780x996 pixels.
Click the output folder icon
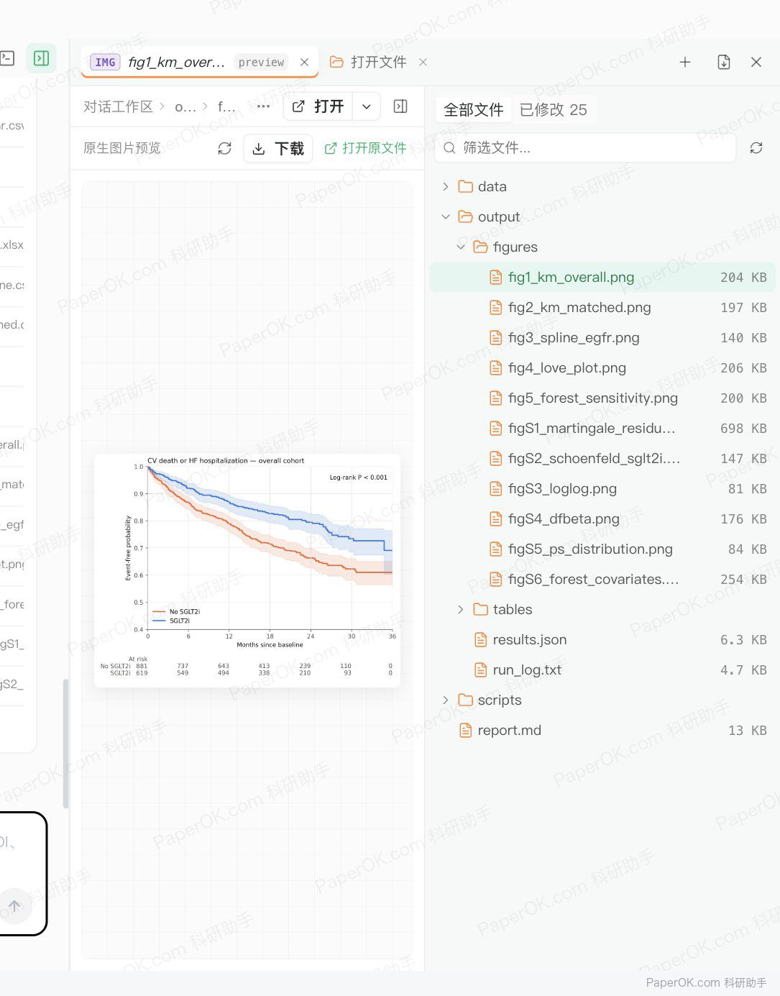click(x=466, y=216)
